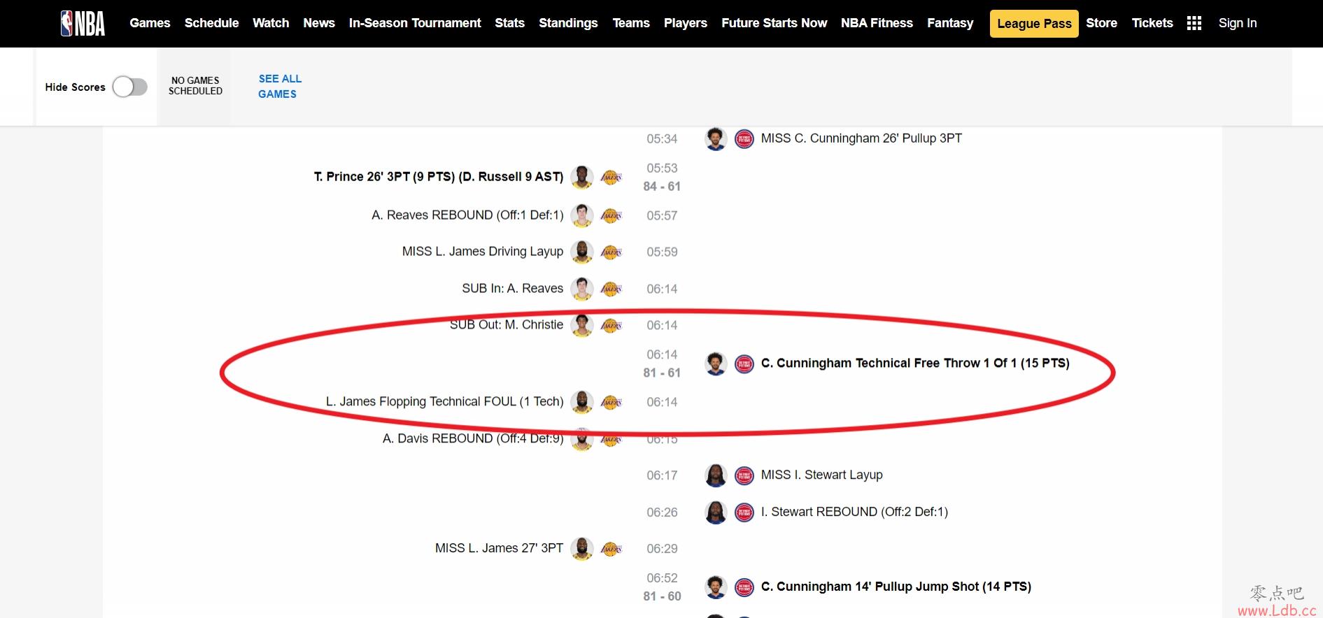Click L. James headshot on Flopping Technical row
Screen dimensions: 1323x618
click(582, 402)
